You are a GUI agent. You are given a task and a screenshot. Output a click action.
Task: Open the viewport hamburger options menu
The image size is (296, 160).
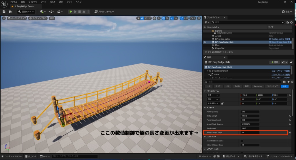point(4,18)
